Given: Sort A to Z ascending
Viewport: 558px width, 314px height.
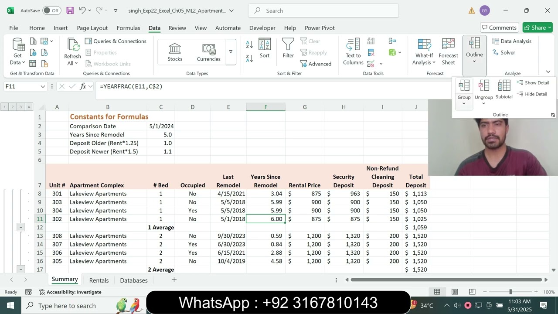Looking at the screenshot, I should [250, 44].
